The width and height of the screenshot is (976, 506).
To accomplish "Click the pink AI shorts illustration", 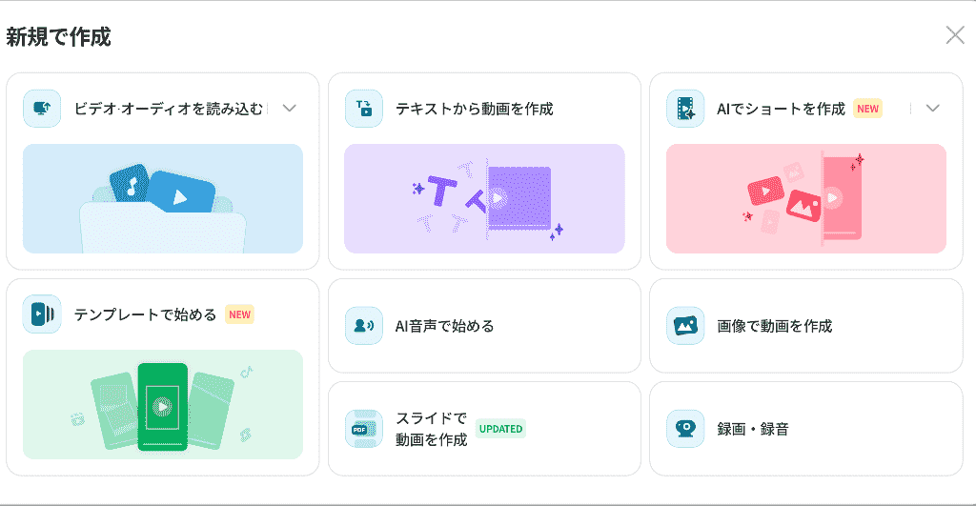I will pos(806,198).
